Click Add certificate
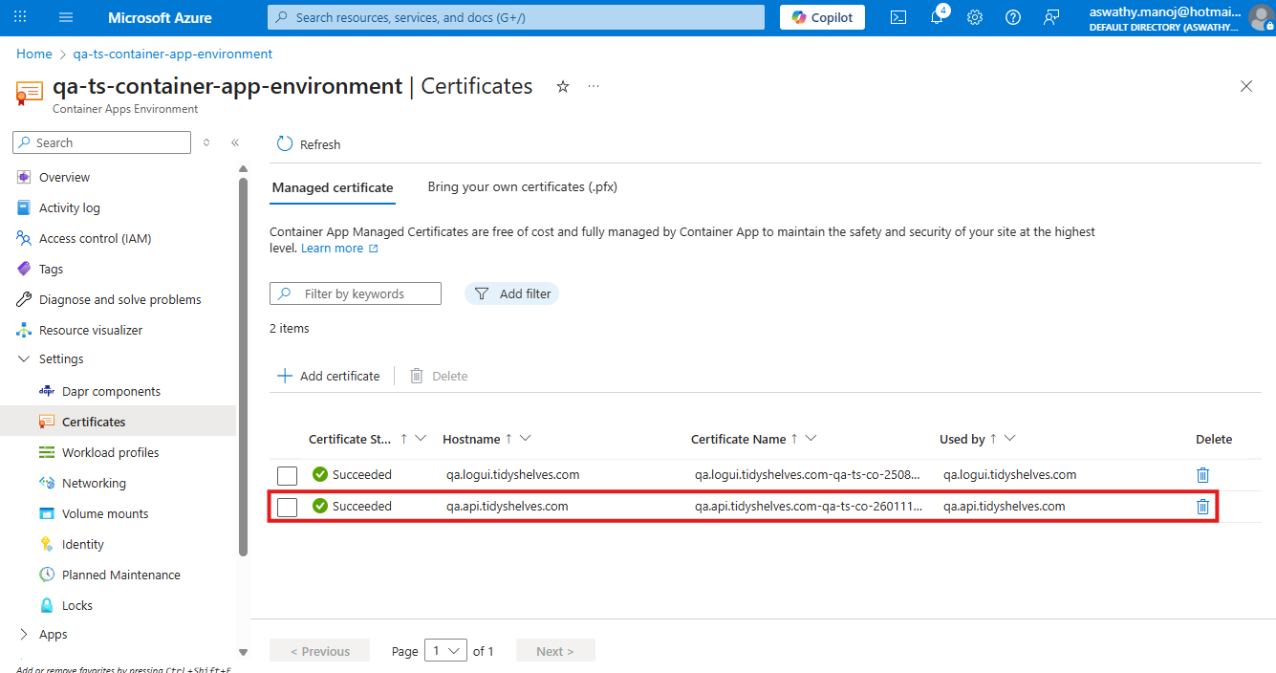1276x673 pixels. click(329, 376)
